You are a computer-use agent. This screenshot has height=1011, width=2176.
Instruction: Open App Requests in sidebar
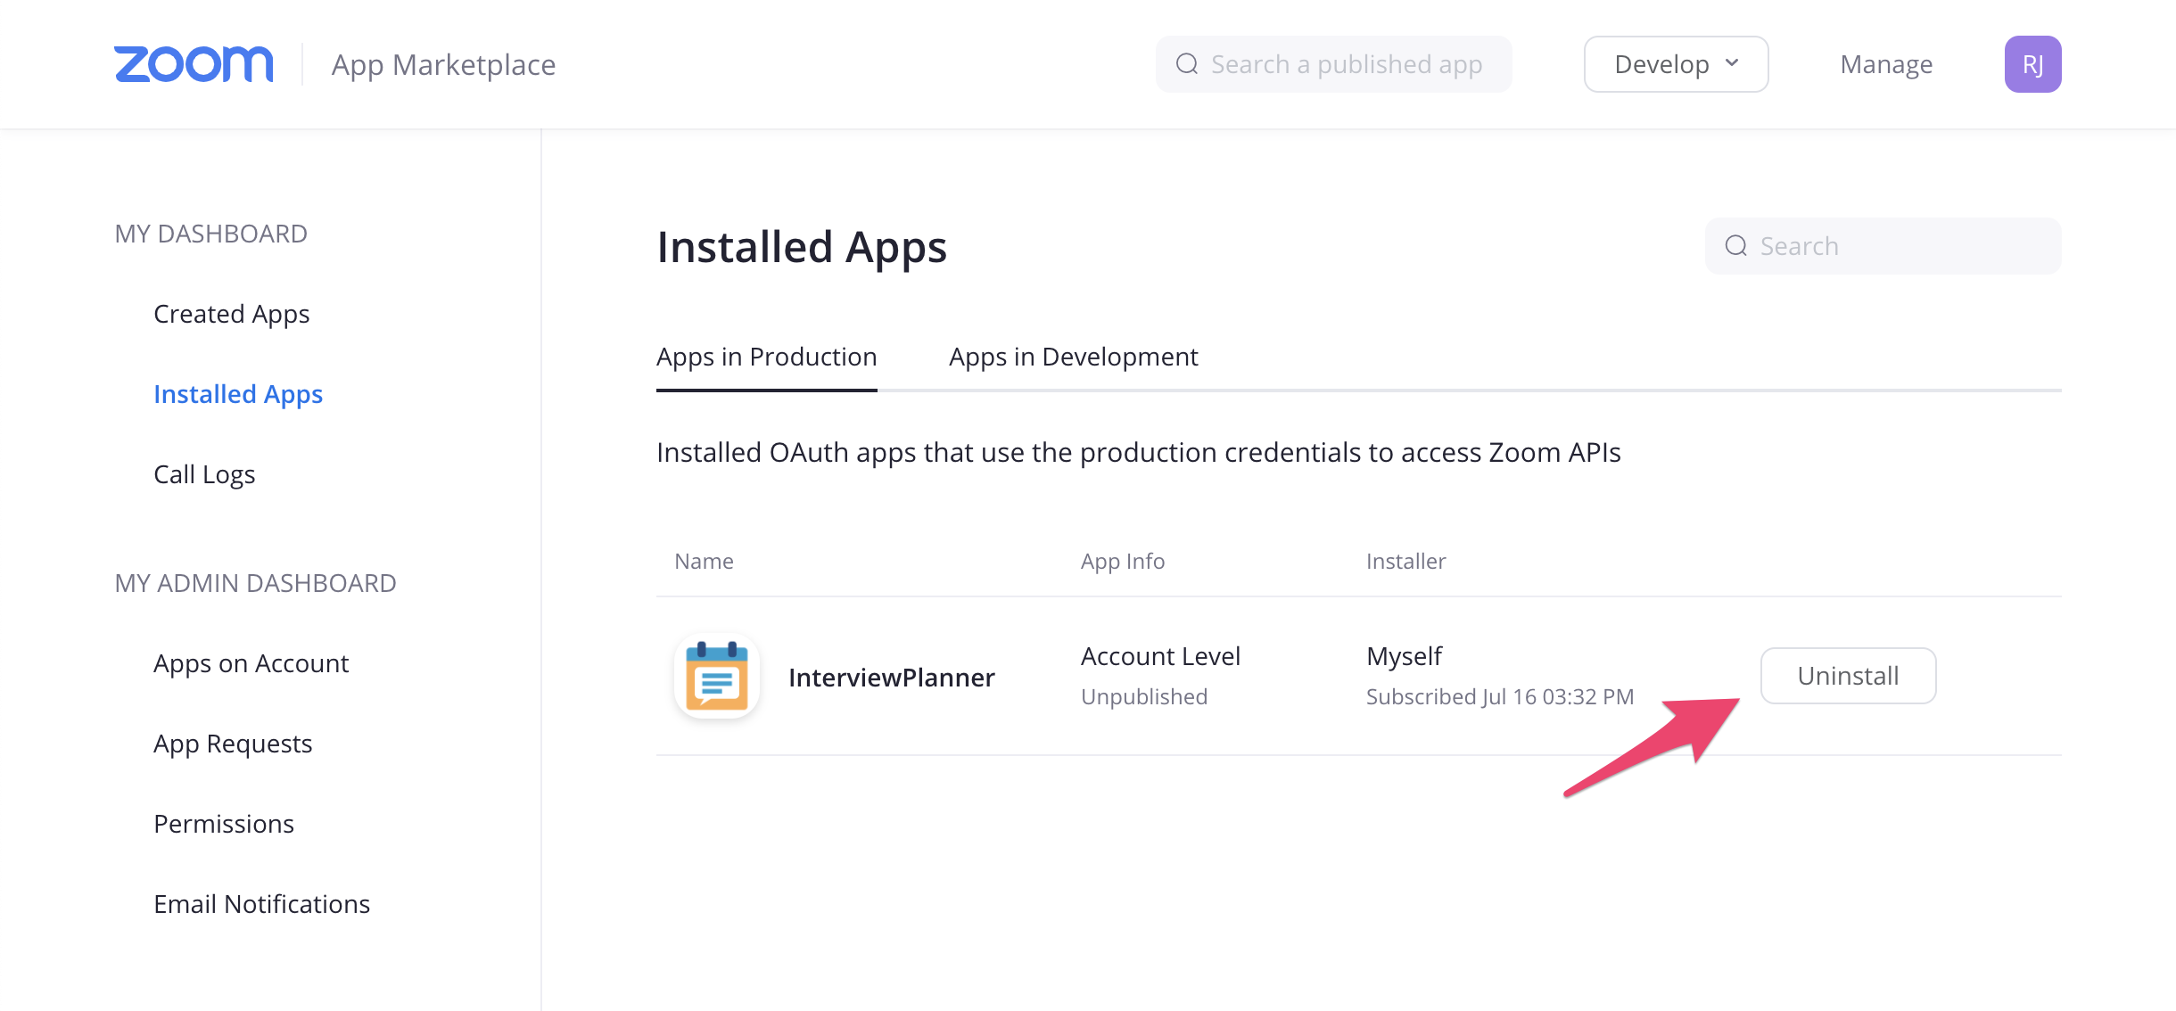coord(233,744)
